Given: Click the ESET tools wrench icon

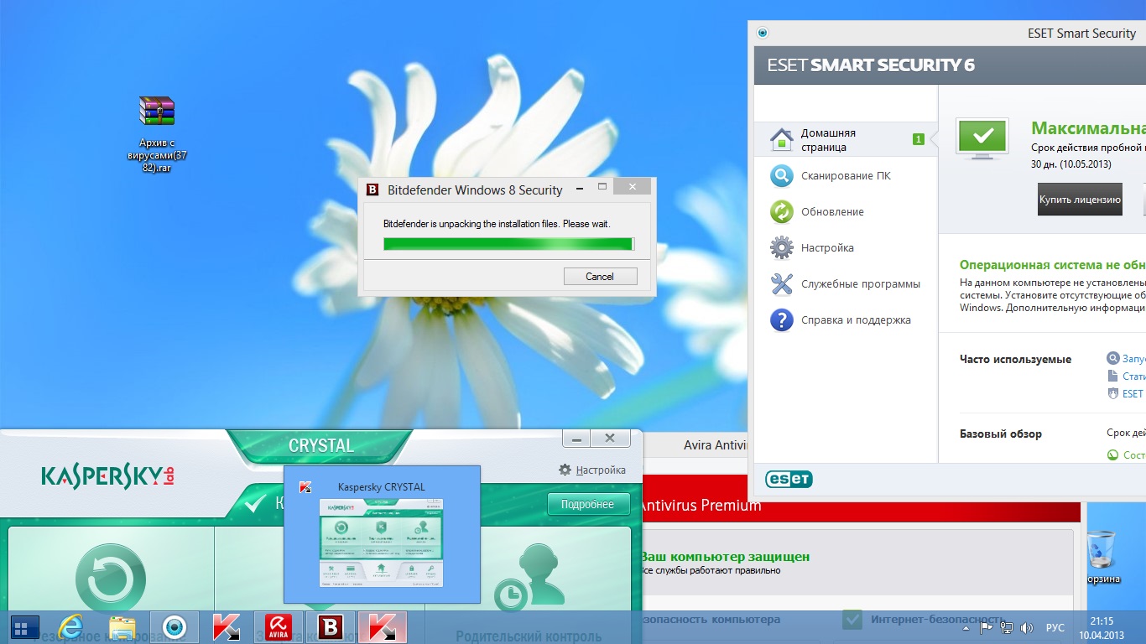Looking at the screenshot, I should tap(781, 284).
